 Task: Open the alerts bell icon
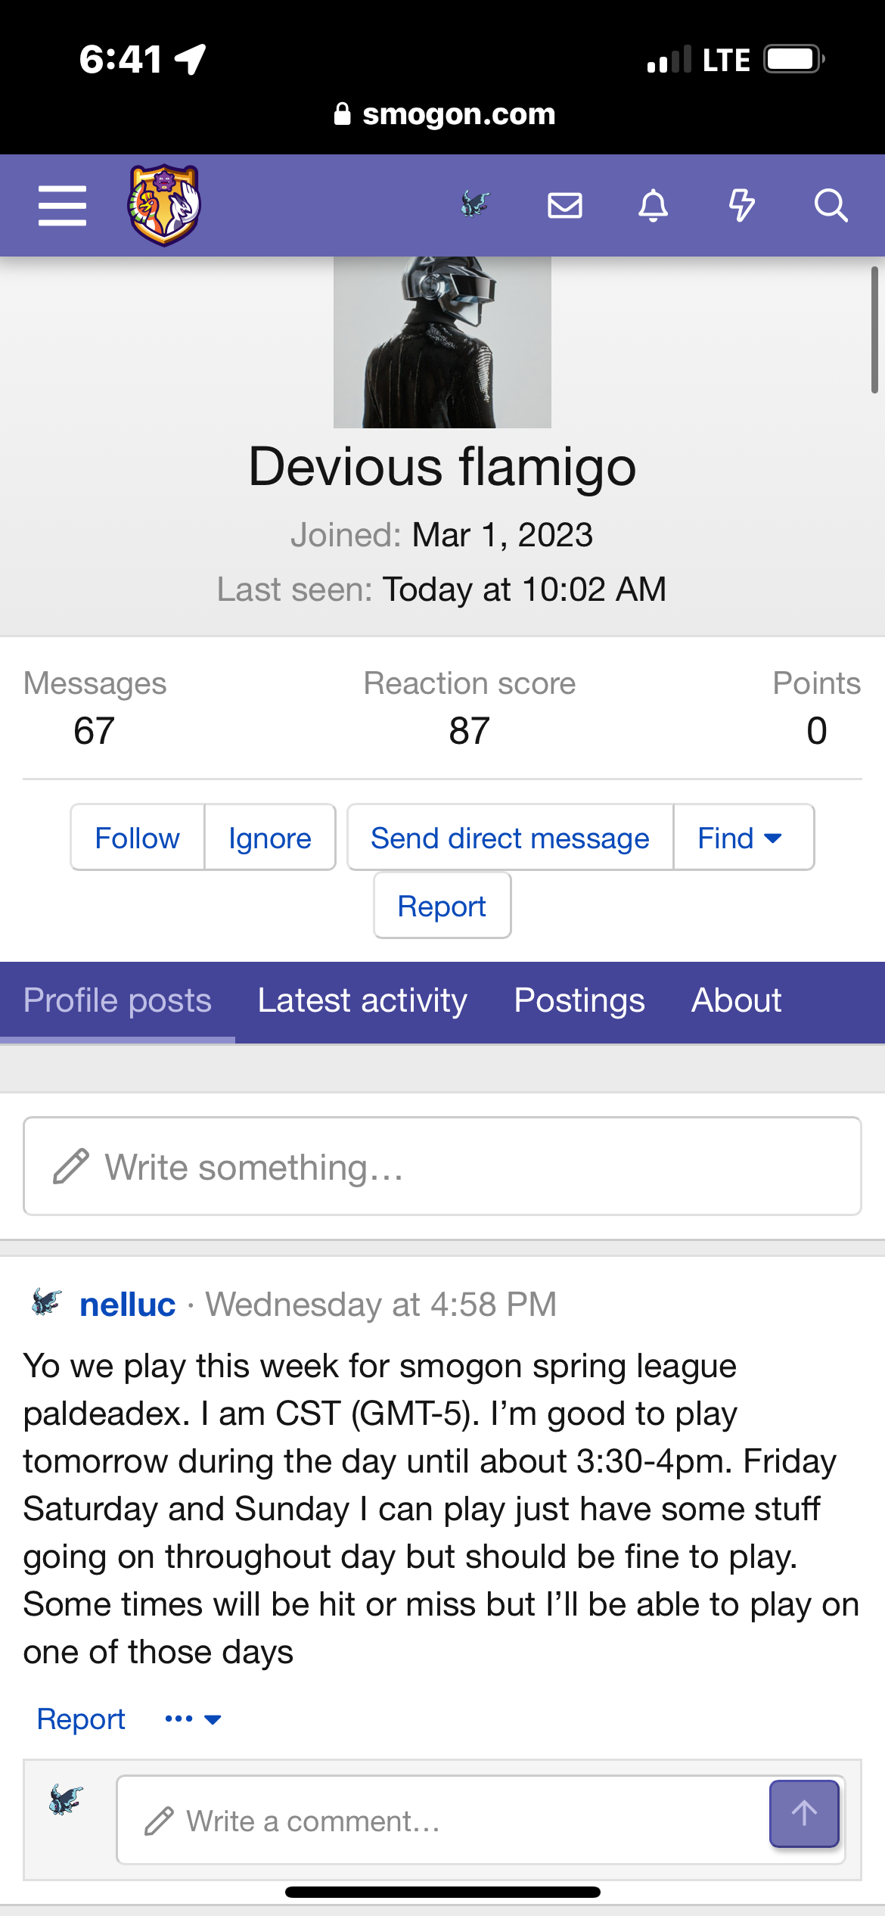[x=653, y=205]
